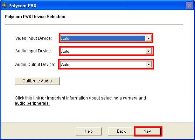This screenshot has height=140, width=195.
Task: Open the Audio Input Device dropdown arrow
Action: tap(148, 51)
